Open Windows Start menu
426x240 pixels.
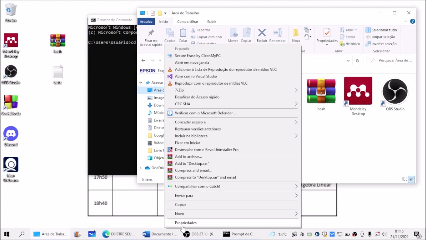click(7, 234)
